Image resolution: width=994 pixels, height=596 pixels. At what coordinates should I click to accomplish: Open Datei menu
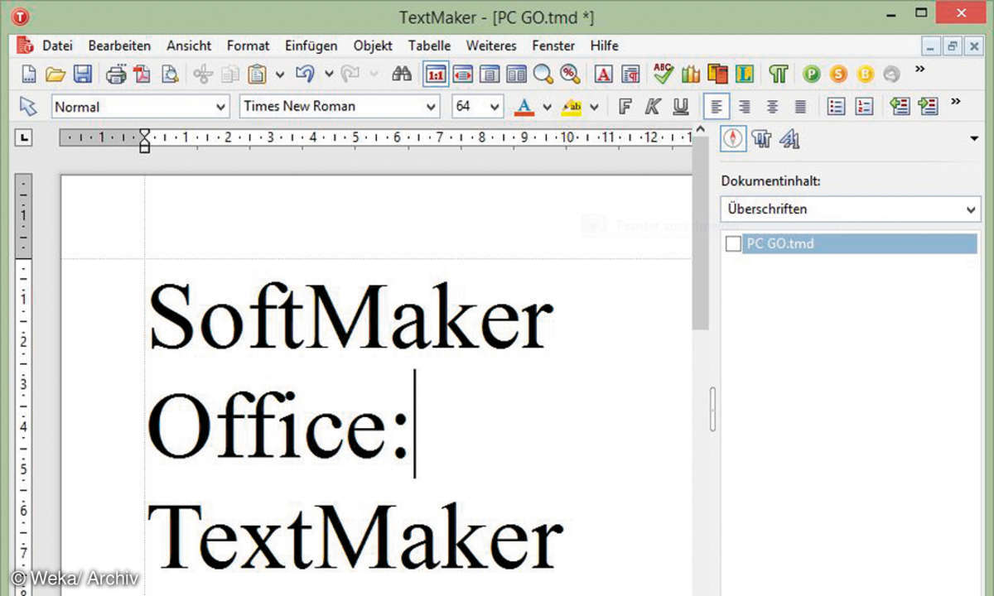pos(58,46)
